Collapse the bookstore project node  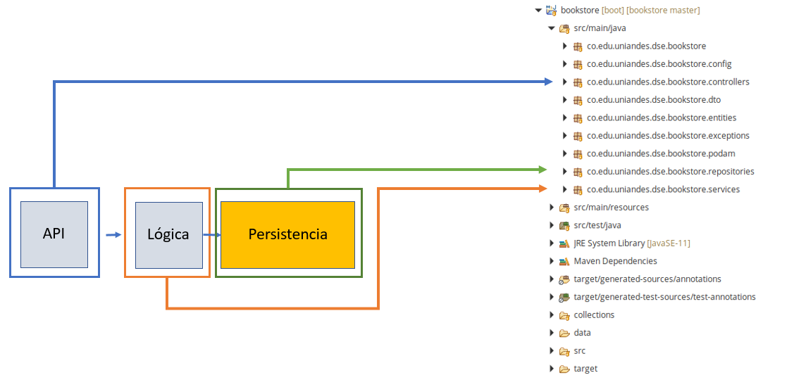click(538, 10)
